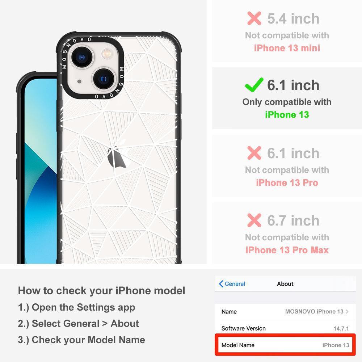This screenshot has width=362, height=362.
Task: Tap the Apple logo on the phone back
Action: pyautogui.click(x=117, y=154)
